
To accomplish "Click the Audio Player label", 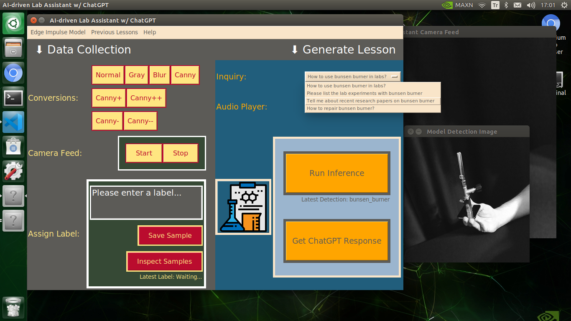I will pos(242,107).
